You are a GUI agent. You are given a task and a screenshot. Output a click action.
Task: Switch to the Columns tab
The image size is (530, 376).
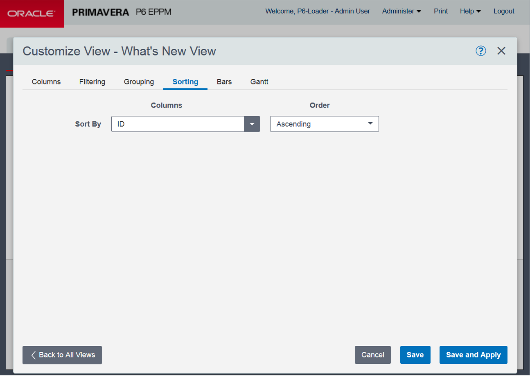click(x=46, y=82)
